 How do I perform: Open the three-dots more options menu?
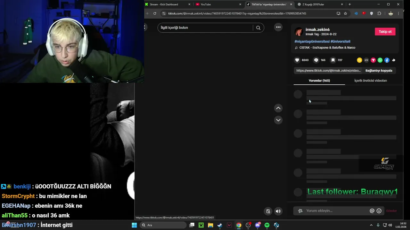pyautogui.click(x=278, y=27)
